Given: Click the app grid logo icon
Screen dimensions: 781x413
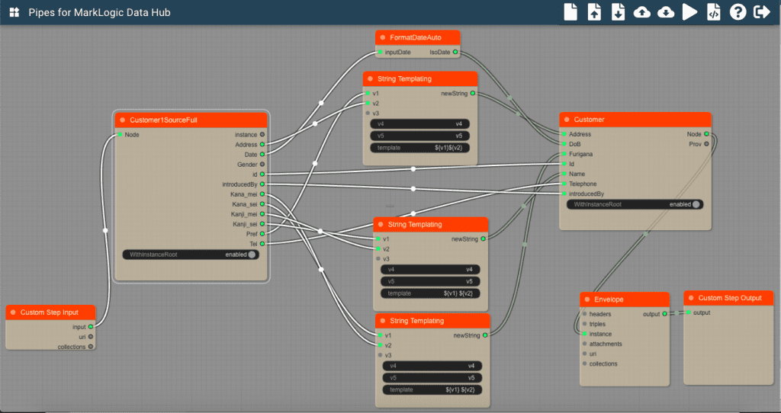Looking at the screenshot, I should (14, 13).
